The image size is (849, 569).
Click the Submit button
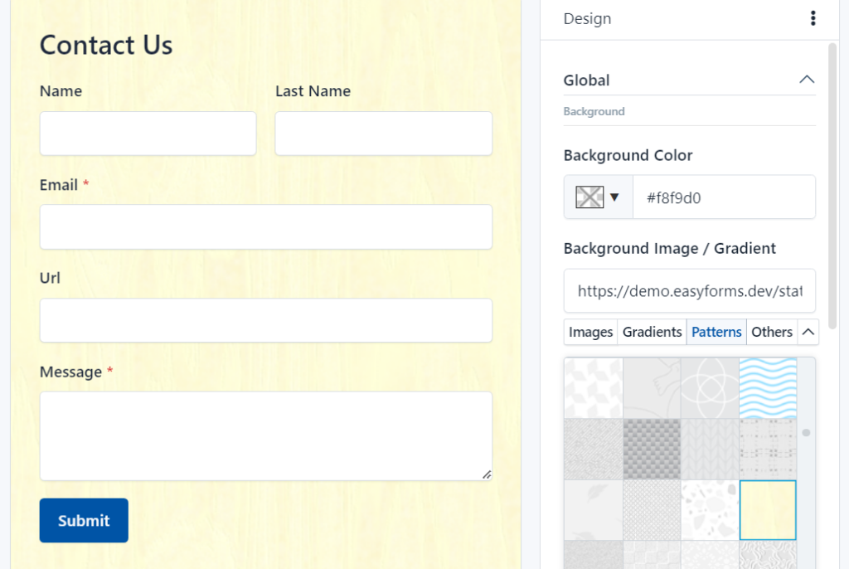click(84, 520)
